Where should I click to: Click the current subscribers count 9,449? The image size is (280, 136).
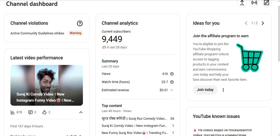(x=112, y=39)
